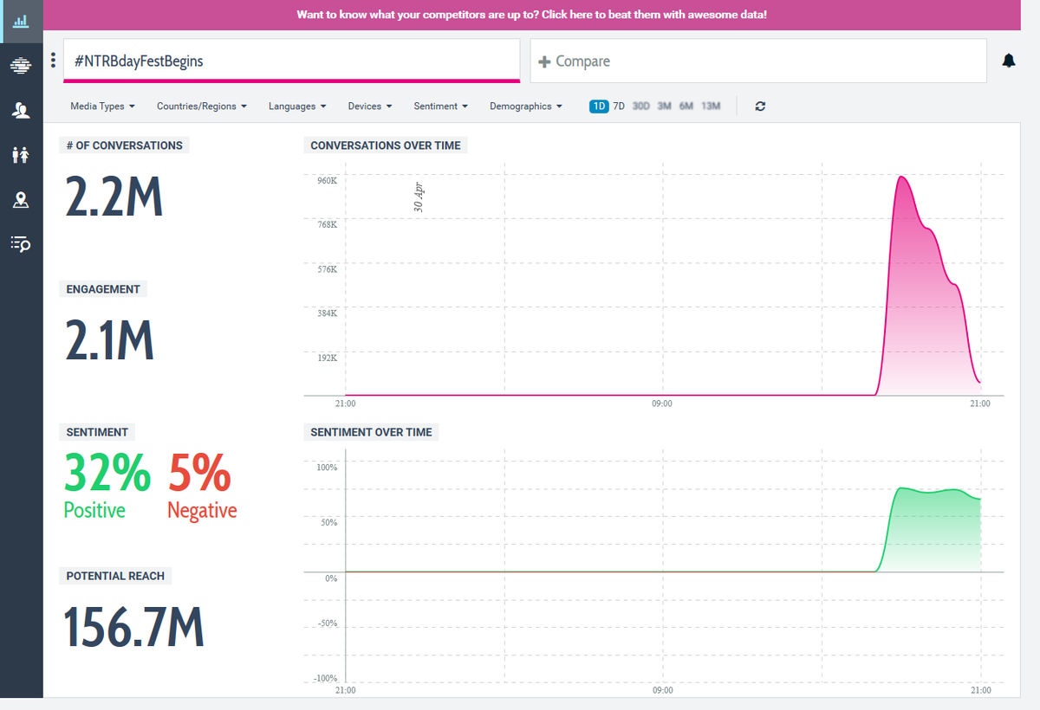Open the list search sidebar icon

pos(21,244)
